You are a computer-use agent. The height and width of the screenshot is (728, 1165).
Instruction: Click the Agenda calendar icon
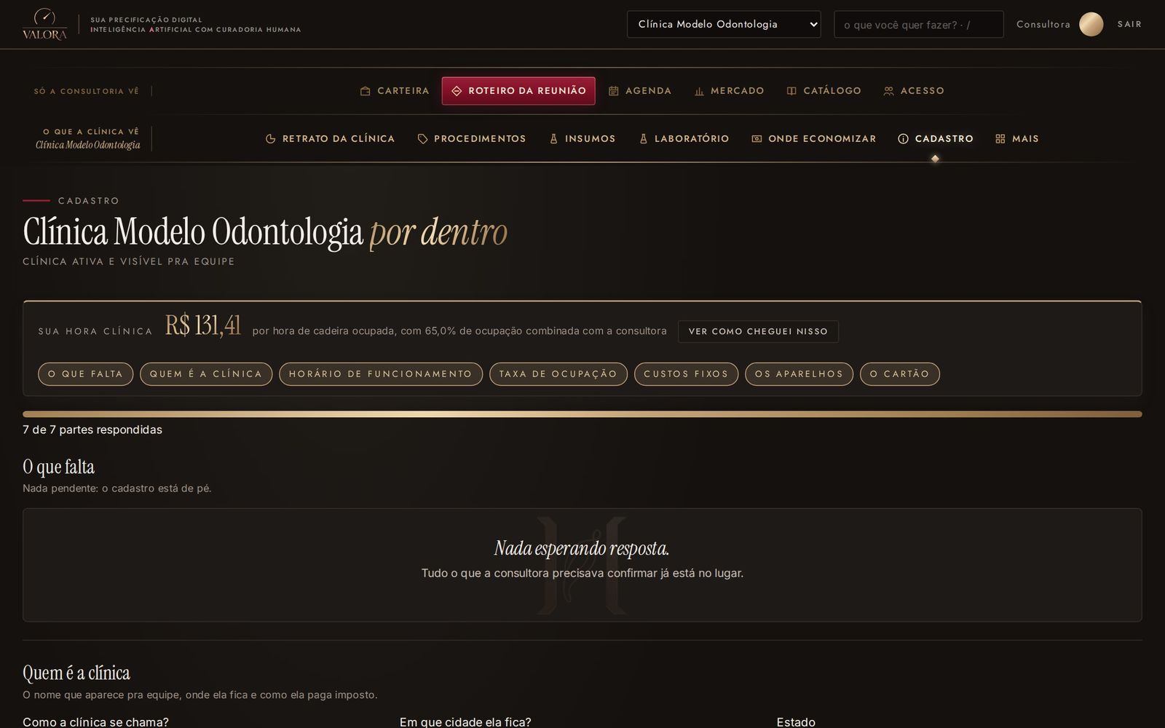click(x=614, y=91)
